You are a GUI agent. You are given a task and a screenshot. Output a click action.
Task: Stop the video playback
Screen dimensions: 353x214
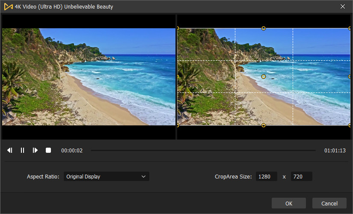48,150
